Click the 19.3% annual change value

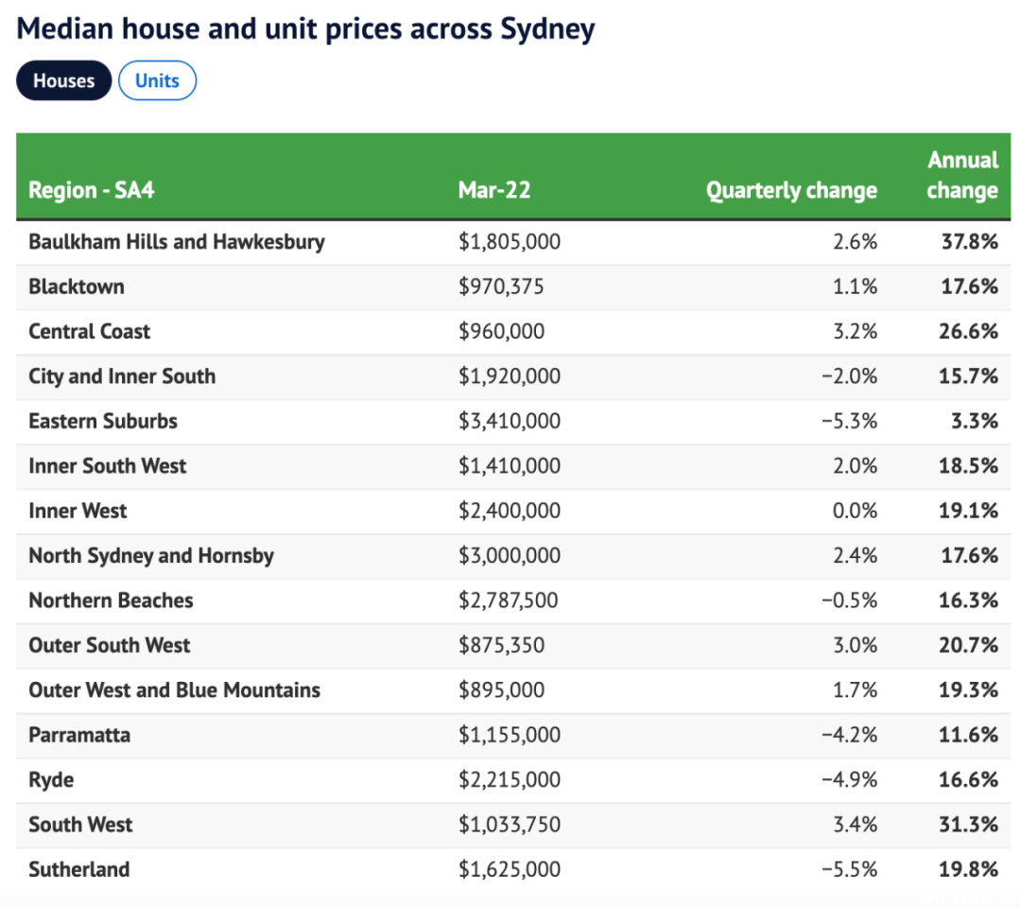(x=968, y=690)
